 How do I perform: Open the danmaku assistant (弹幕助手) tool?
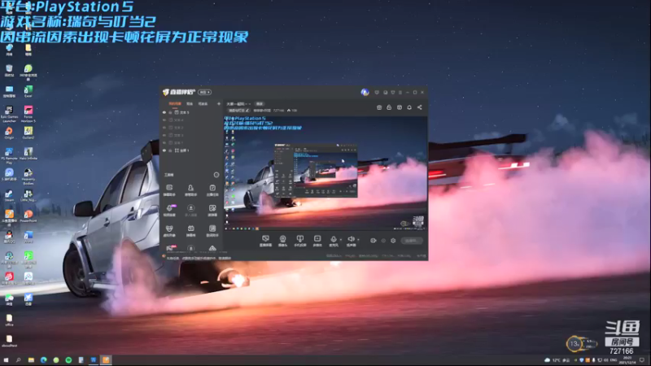[x=169, y=190]
